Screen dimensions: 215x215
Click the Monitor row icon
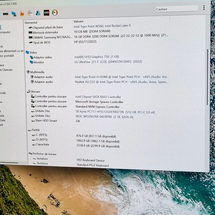pos(31,62)
